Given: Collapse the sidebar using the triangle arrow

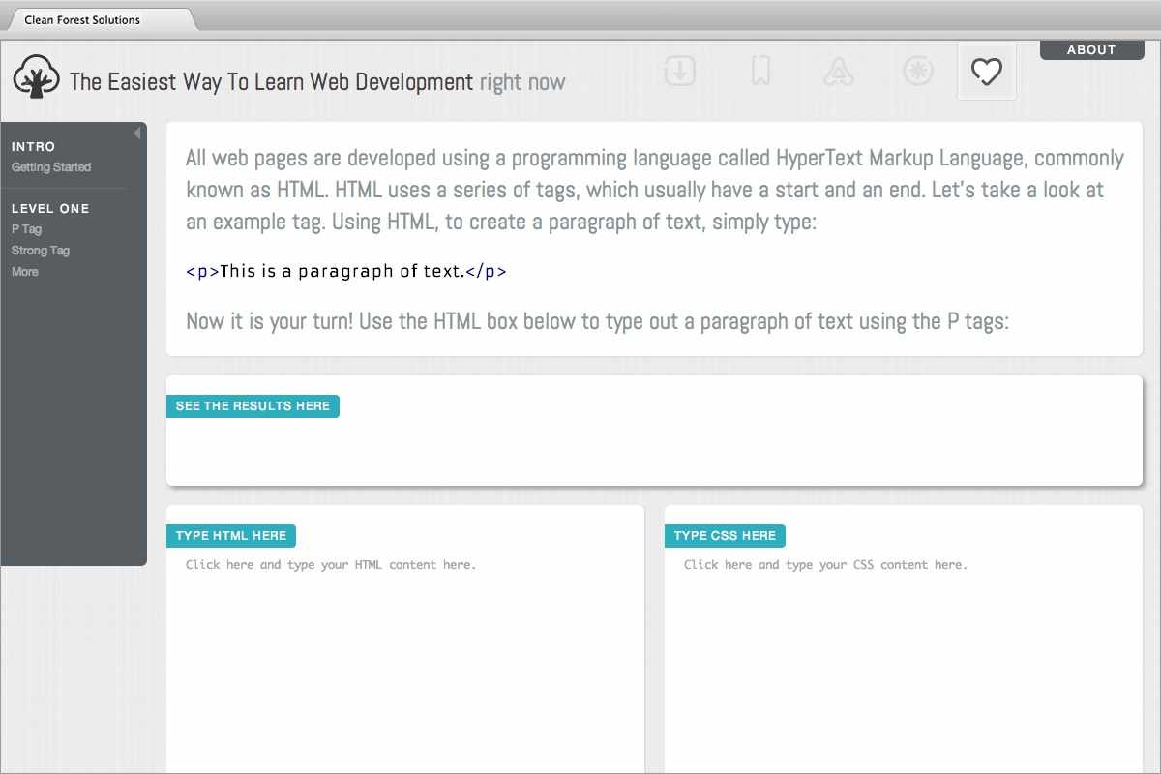Looking at the screenshot, I should pos(137,133).
